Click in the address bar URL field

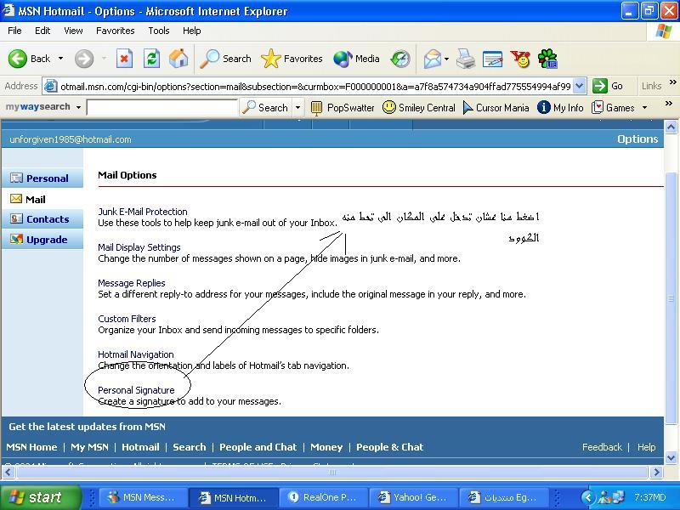(x=314, y=87)
